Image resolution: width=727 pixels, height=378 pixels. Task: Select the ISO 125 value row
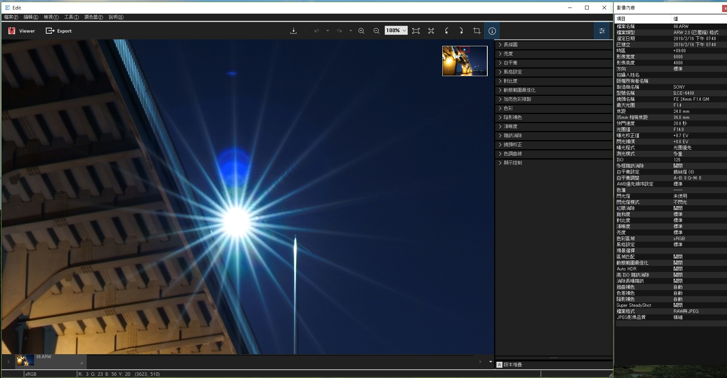click(671, 160)
